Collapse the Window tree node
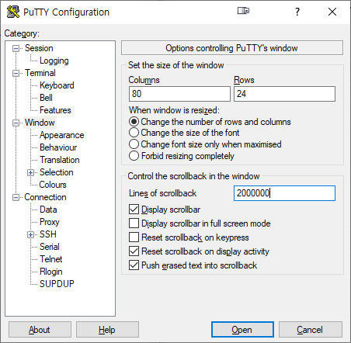Viewport: 351px width, 343px height. coord(16,123)
